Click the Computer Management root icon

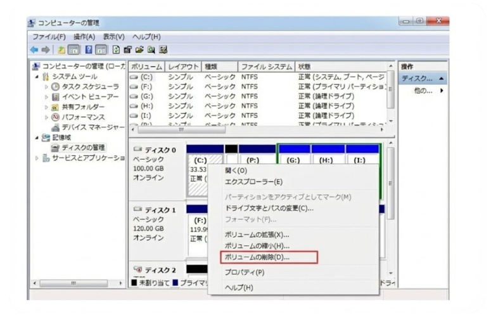pyautogui.click(x=36, y=67)
